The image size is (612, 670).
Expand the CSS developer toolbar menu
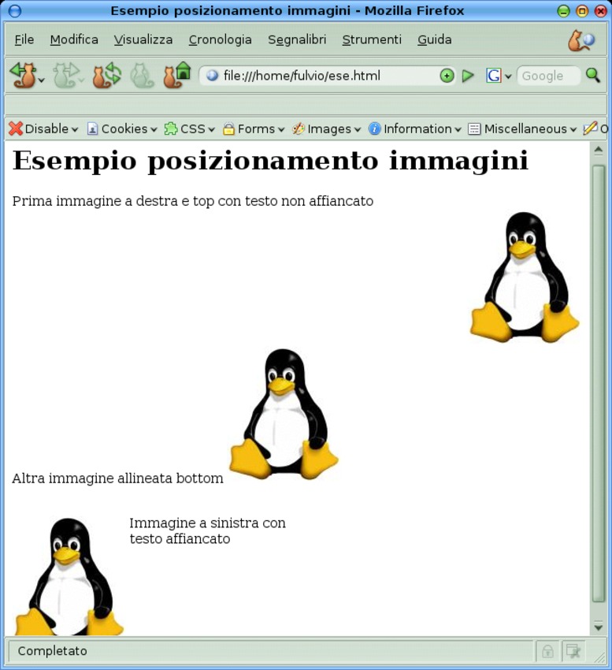[x=190, y=128]
